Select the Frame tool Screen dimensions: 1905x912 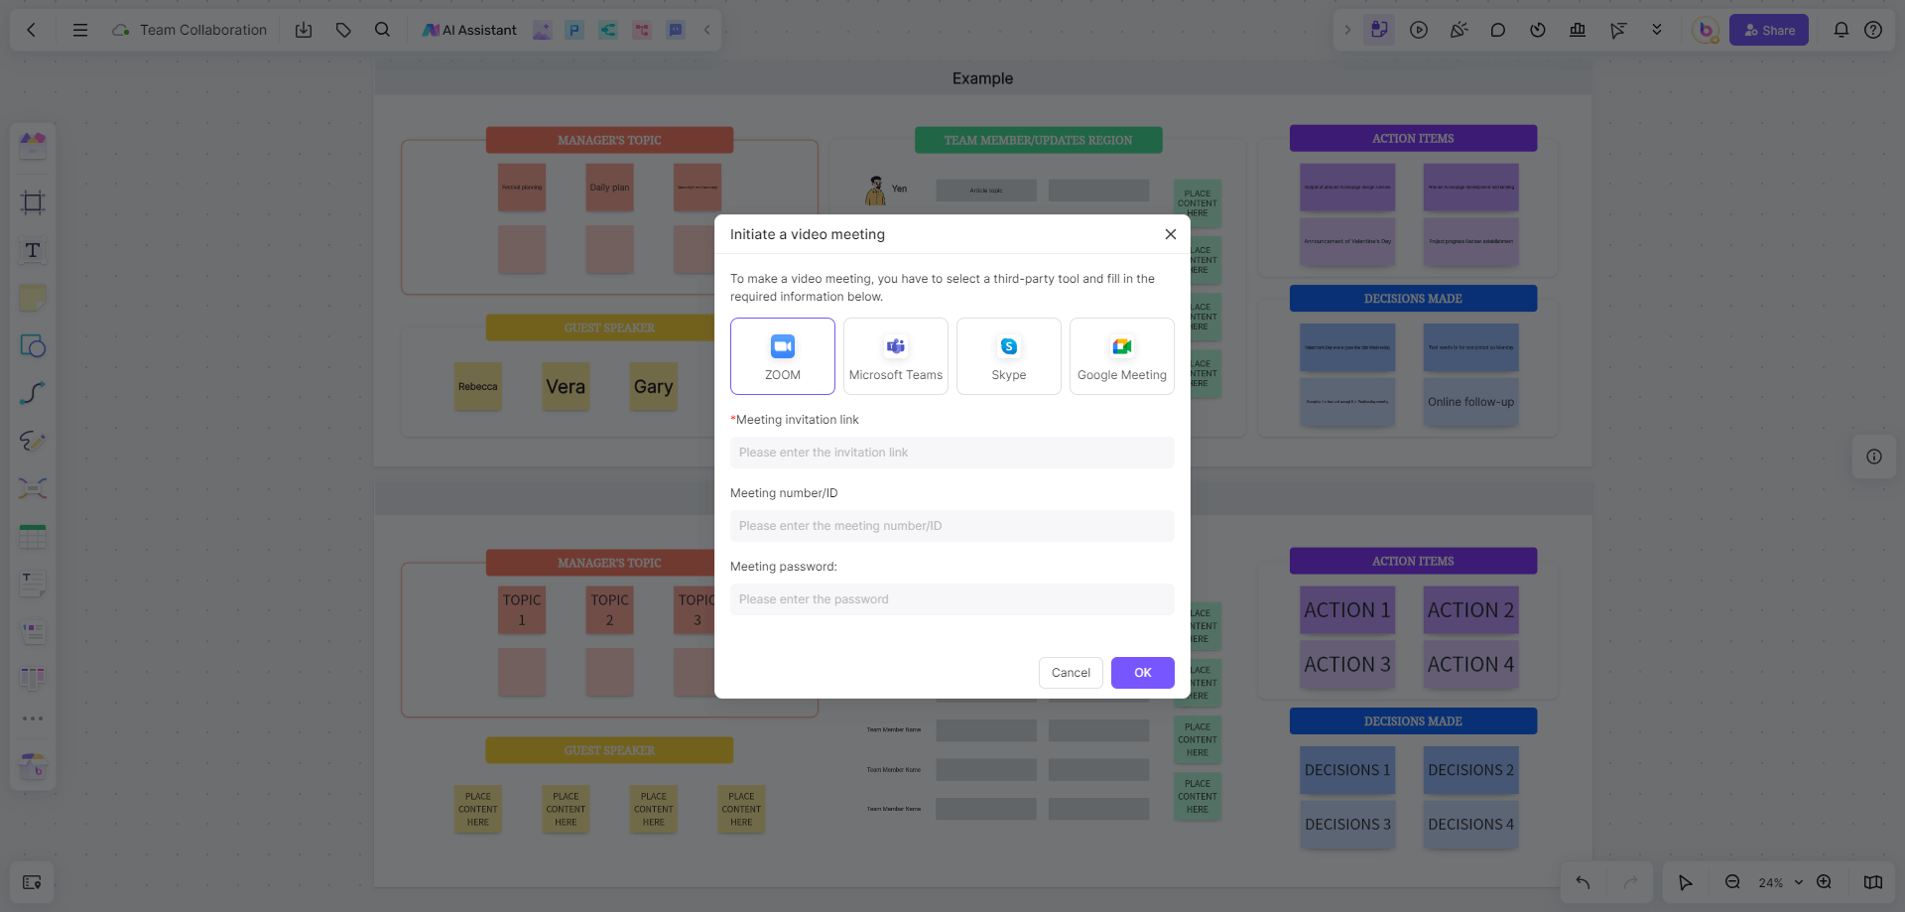(x=33, y=202)
